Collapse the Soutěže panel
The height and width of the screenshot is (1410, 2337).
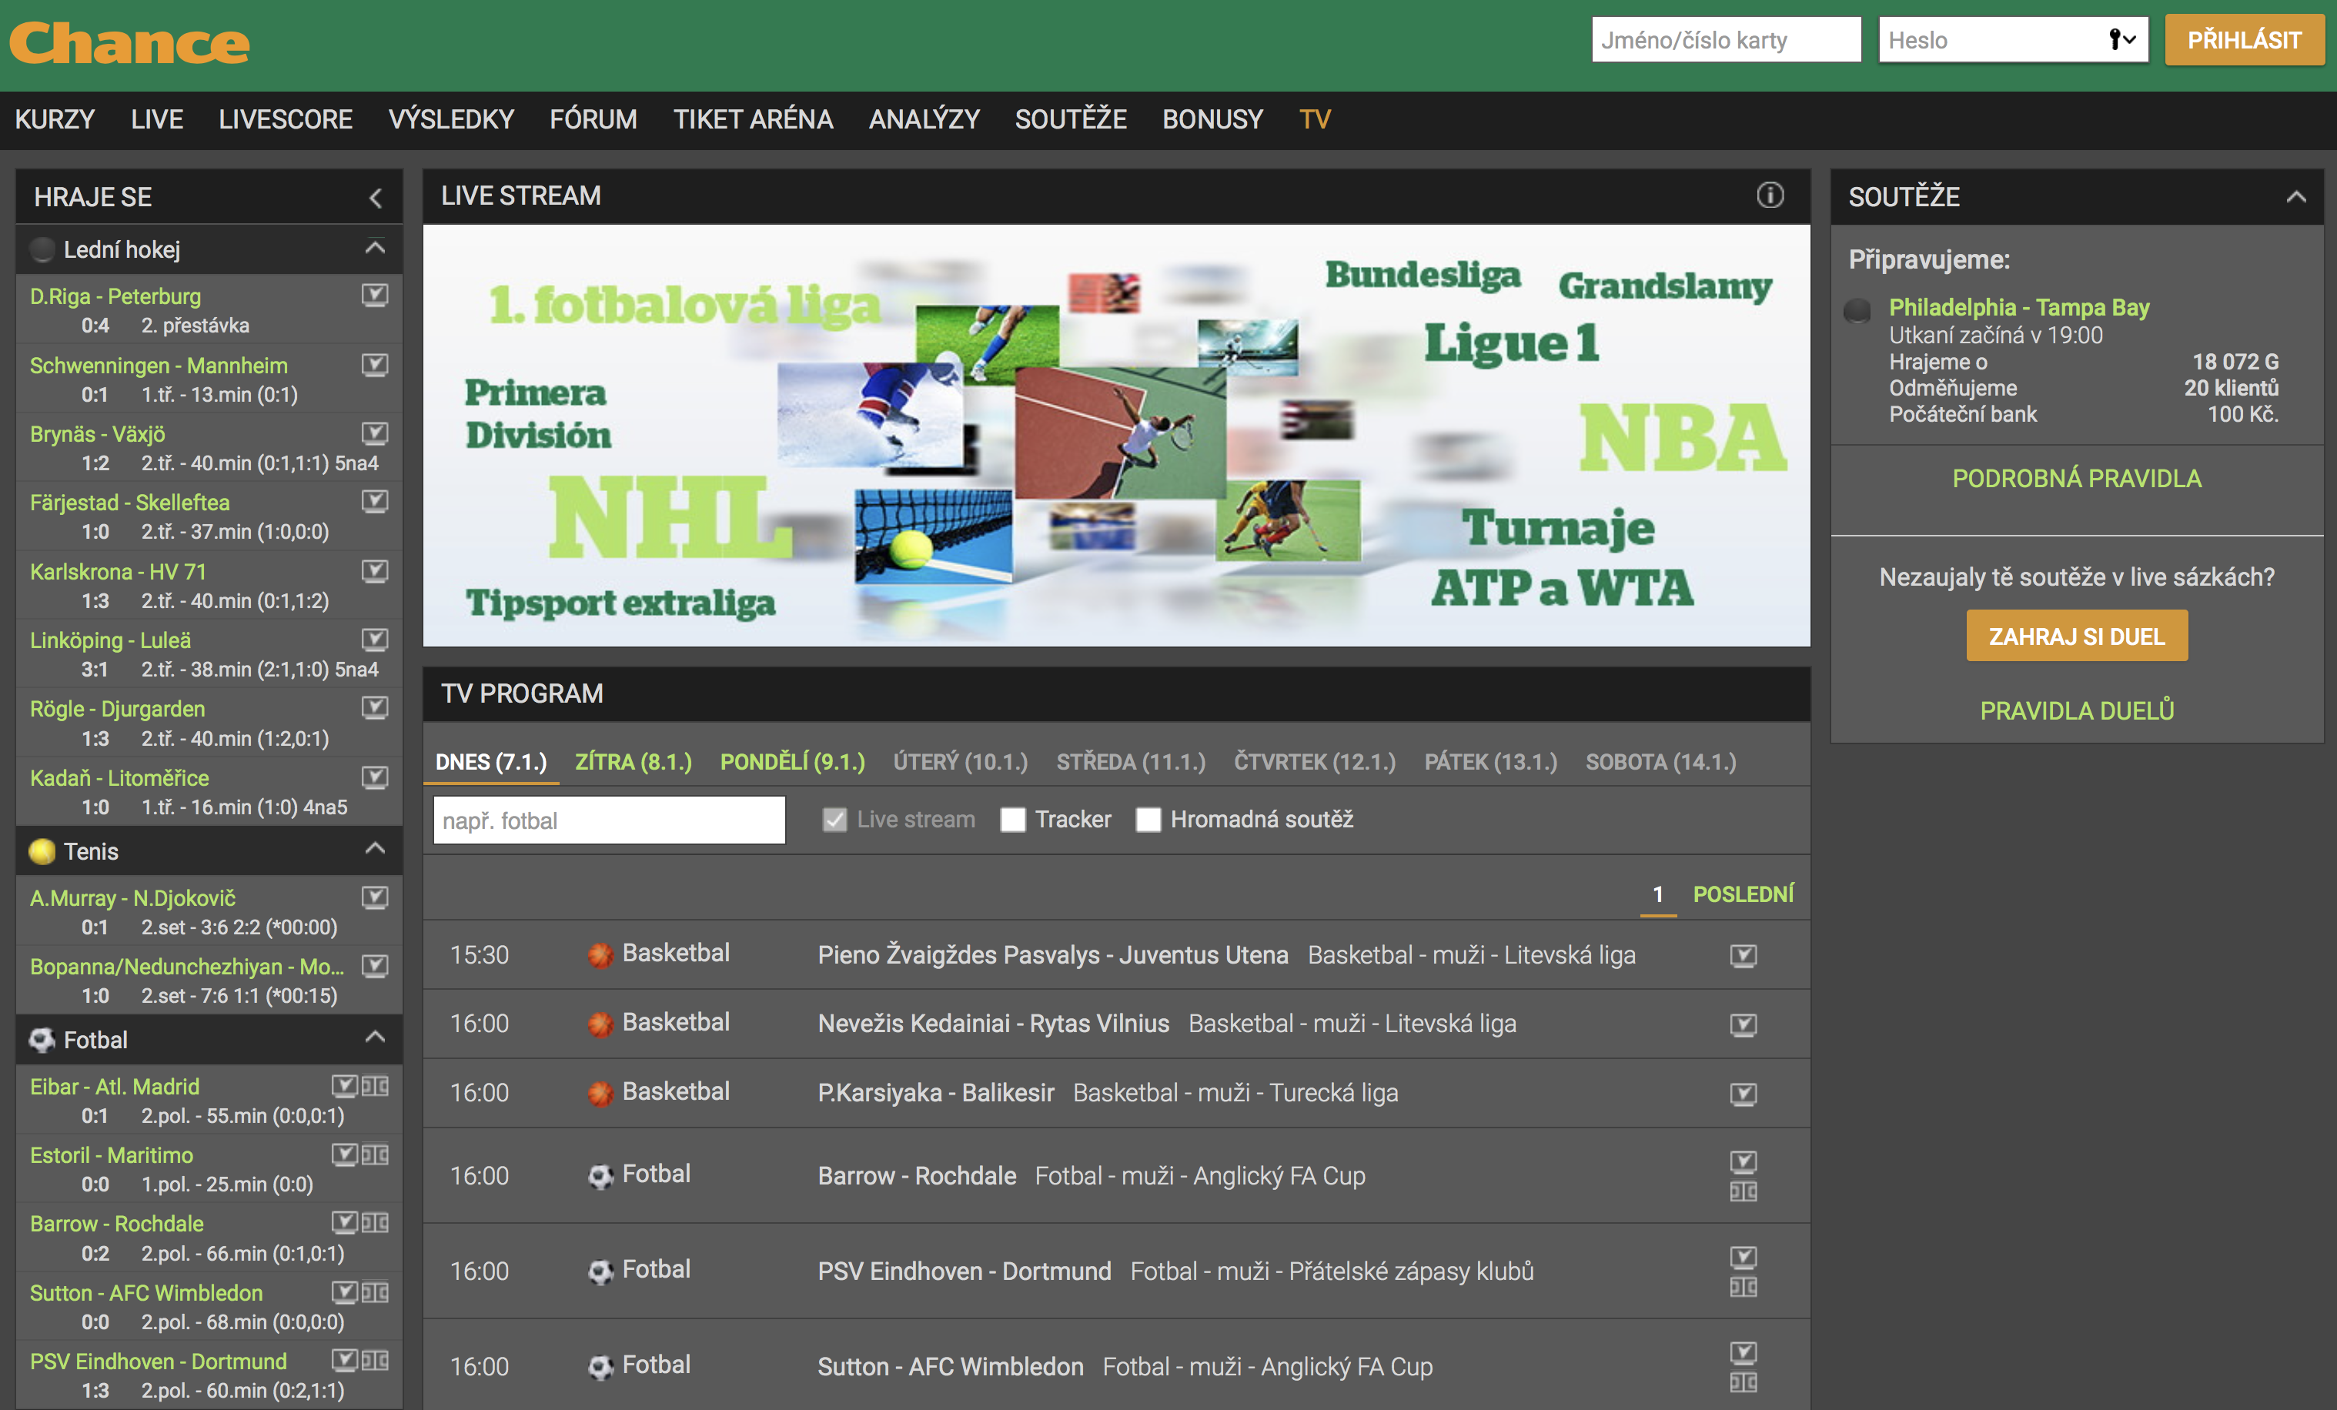[2295, 196]
